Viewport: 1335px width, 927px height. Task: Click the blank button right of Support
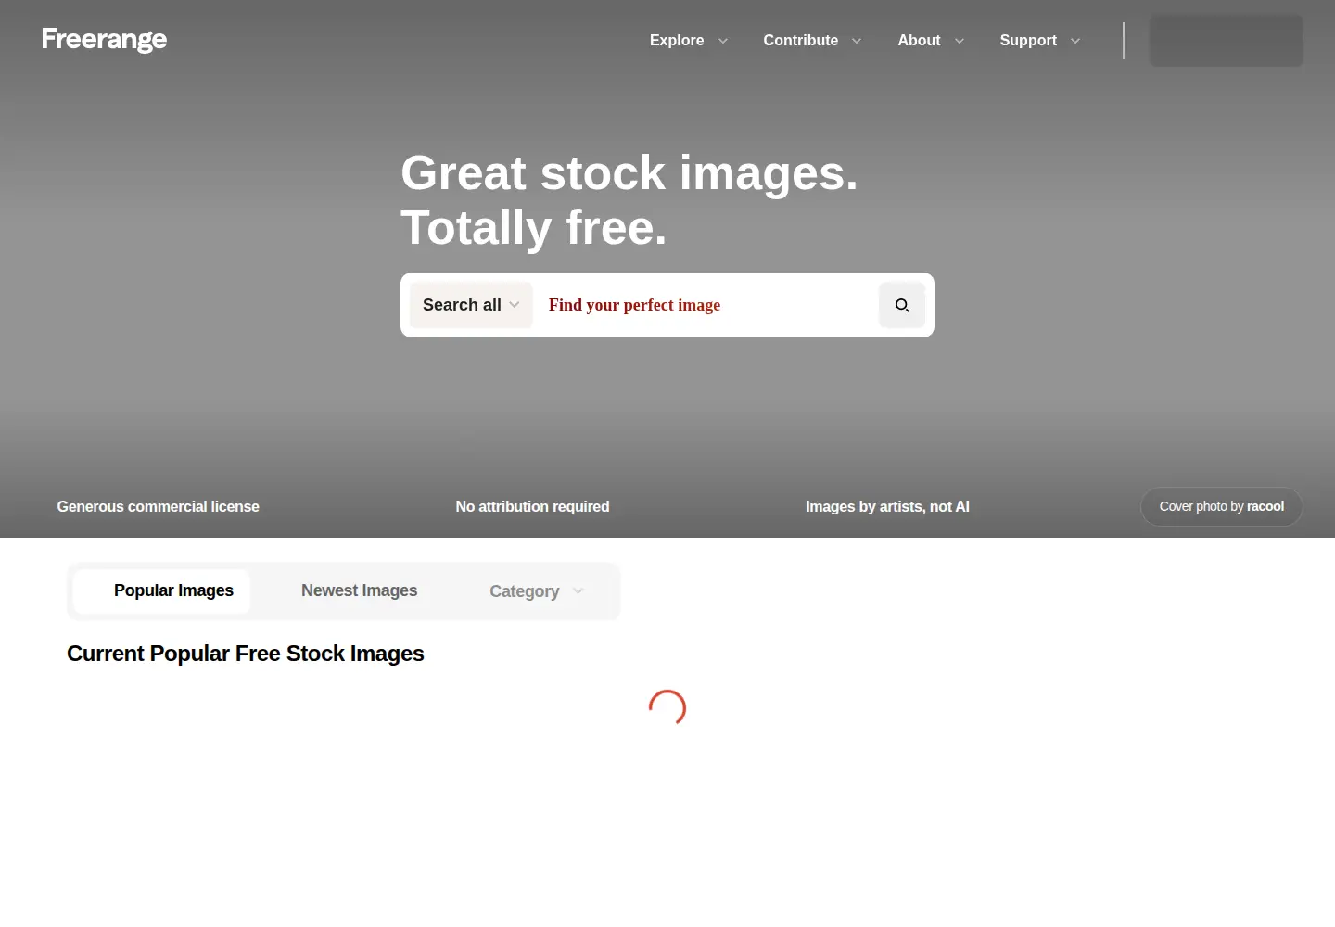click(x=1226, y=41)
